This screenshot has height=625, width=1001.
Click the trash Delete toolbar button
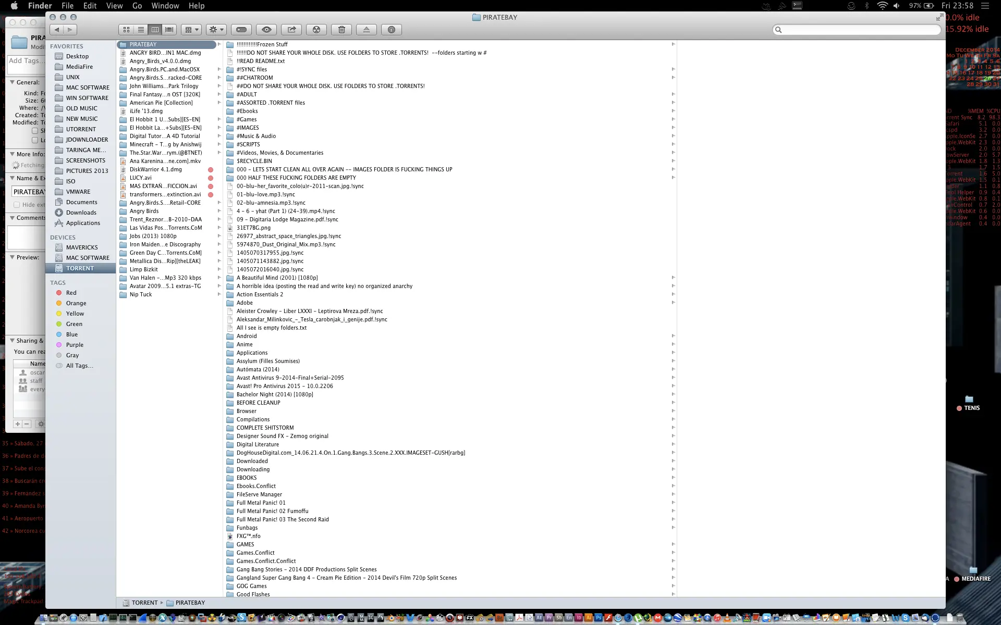click(x=341, y=30)
